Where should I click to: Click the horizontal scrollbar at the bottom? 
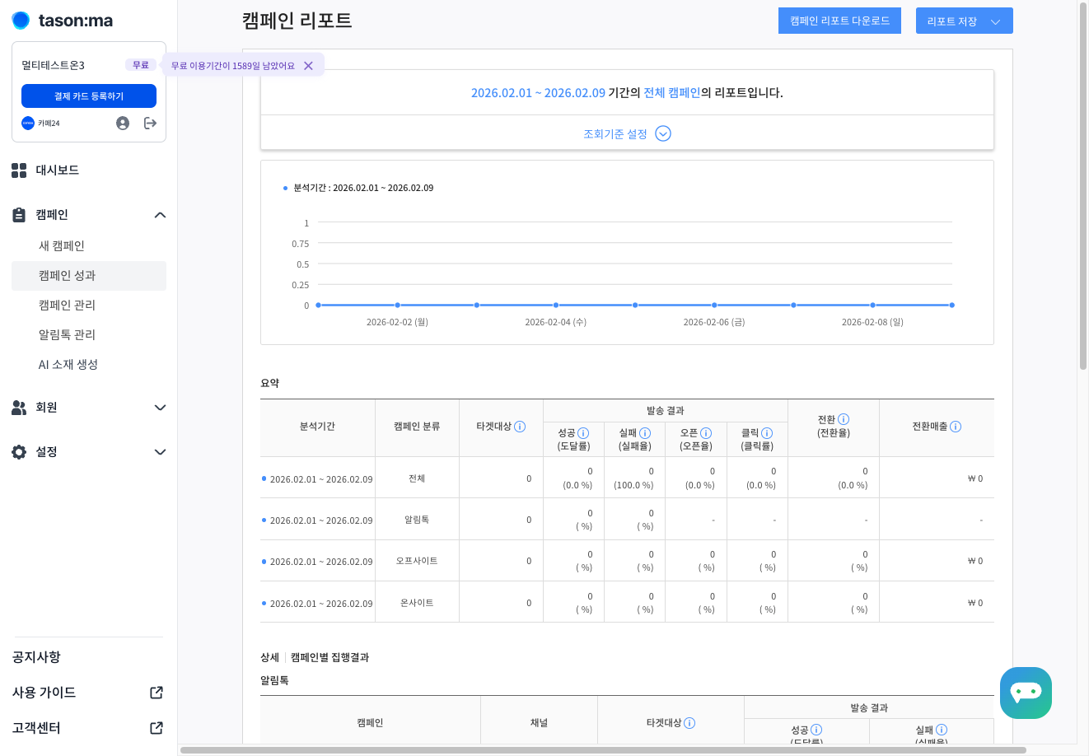click(603, 750)
